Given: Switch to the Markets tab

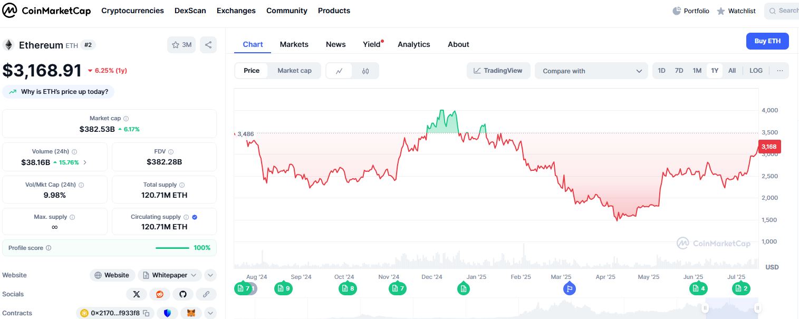Looking at the screenshot, I should (294, 44).
